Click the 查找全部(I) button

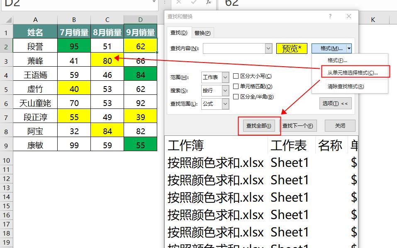(x=259, y=125)
